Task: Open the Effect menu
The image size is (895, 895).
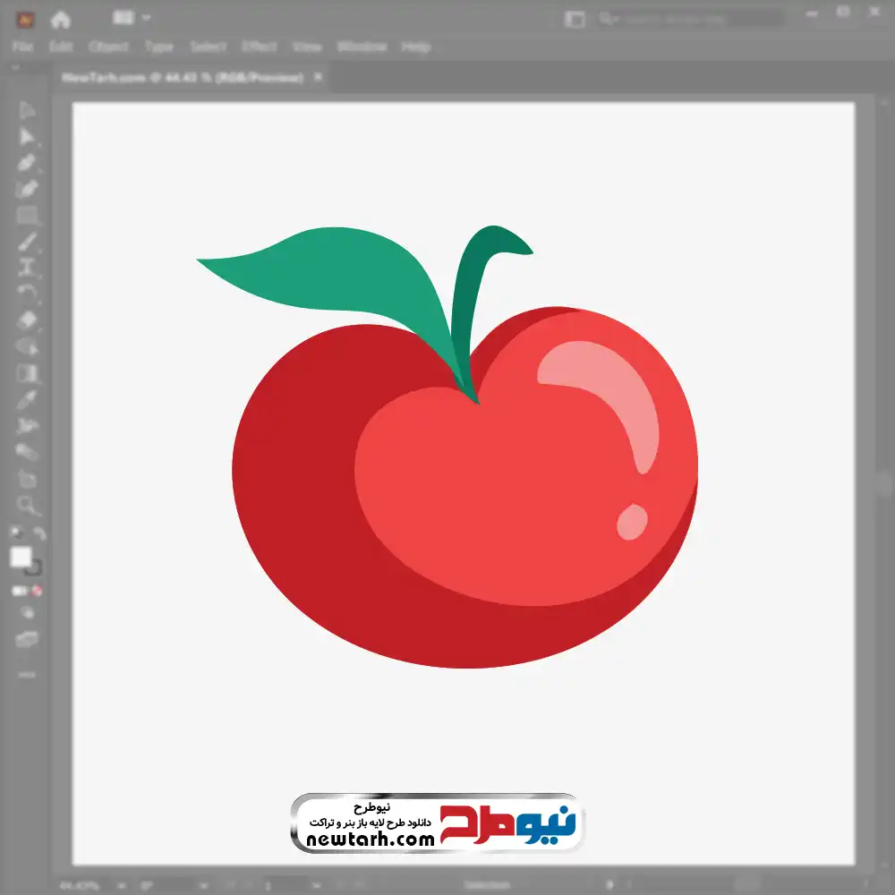Action: coord(260,47)
